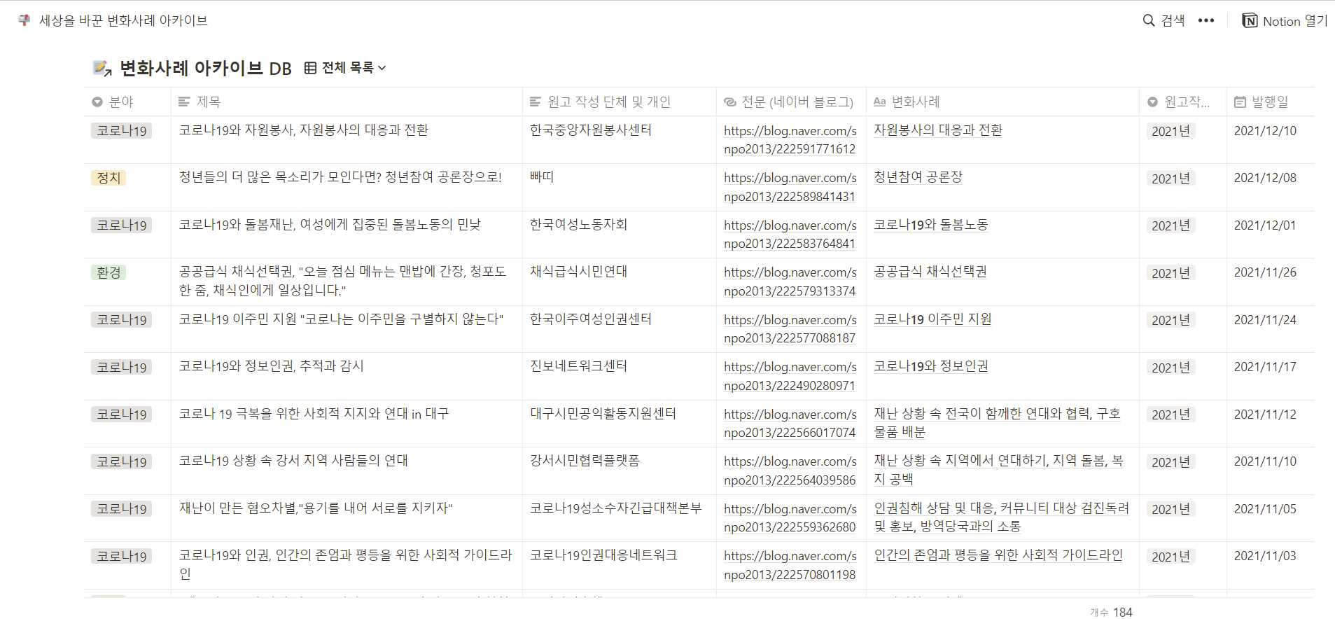Click the Notion 열기 button

click(x=1285, y=21)
